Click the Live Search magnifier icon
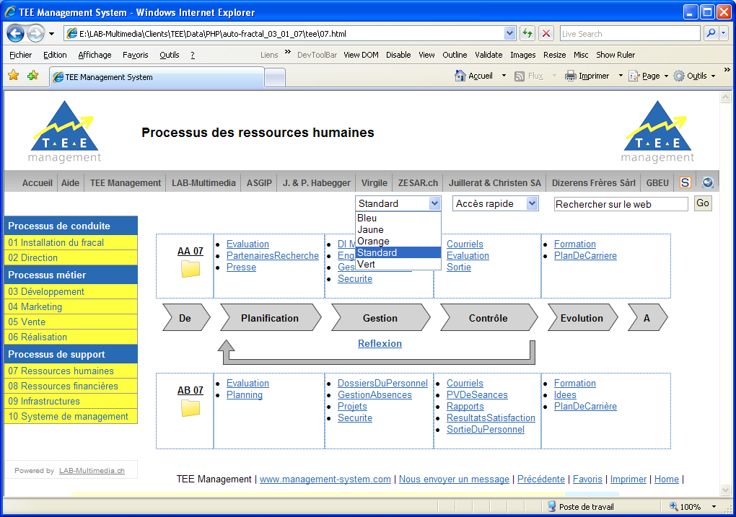The height and width of the screenshot is (517, 736). pos(711,33)
